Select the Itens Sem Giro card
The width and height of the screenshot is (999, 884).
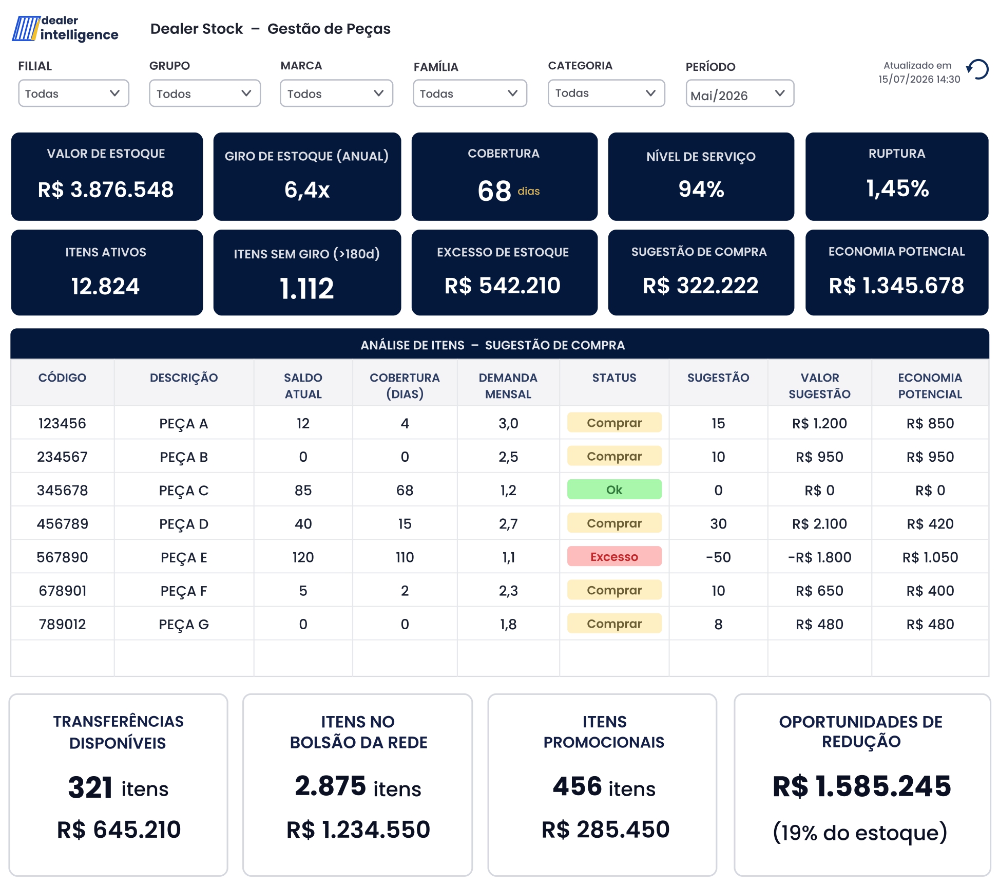pos(307,272)
